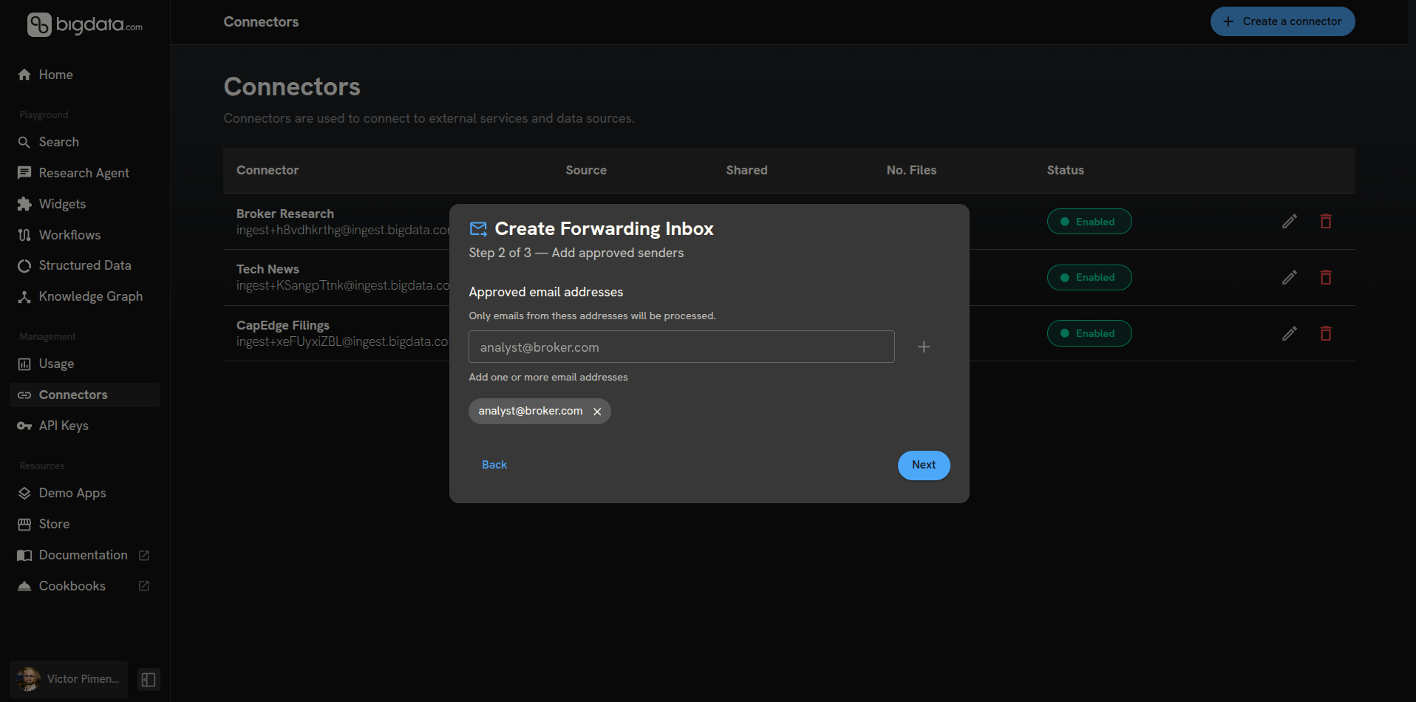Delete the Tech News connector
This screenshot has height=702, width=1416.
tap(1326, 278)
